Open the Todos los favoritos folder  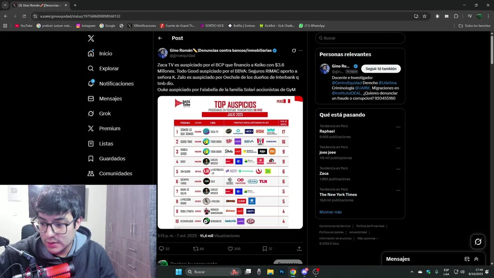pos(474,26)
